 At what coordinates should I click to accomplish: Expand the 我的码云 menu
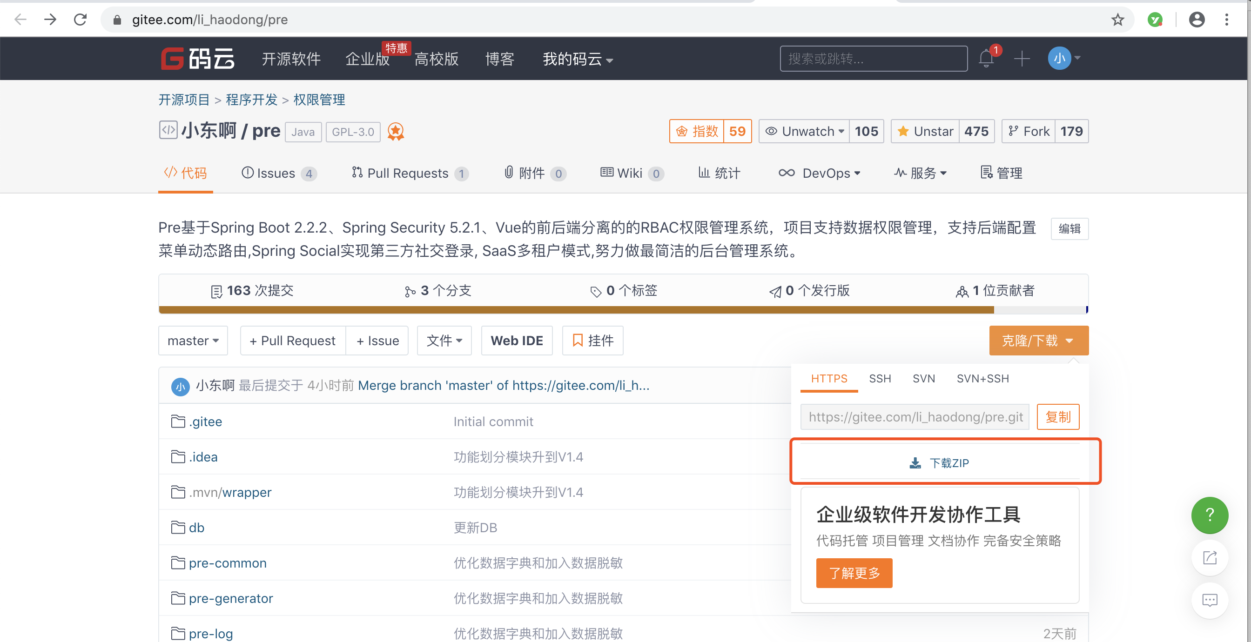(x=578, y=59)
